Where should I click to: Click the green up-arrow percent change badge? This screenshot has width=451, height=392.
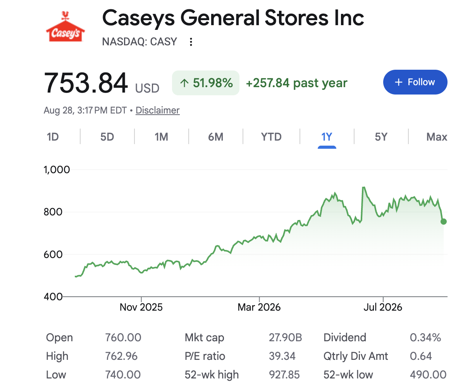206,83
